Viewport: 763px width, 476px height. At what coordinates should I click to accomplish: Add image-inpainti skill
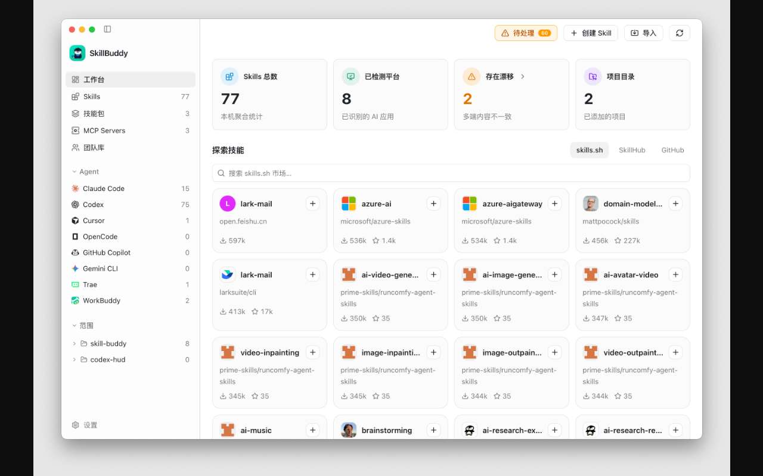click(x=433, y=352)
